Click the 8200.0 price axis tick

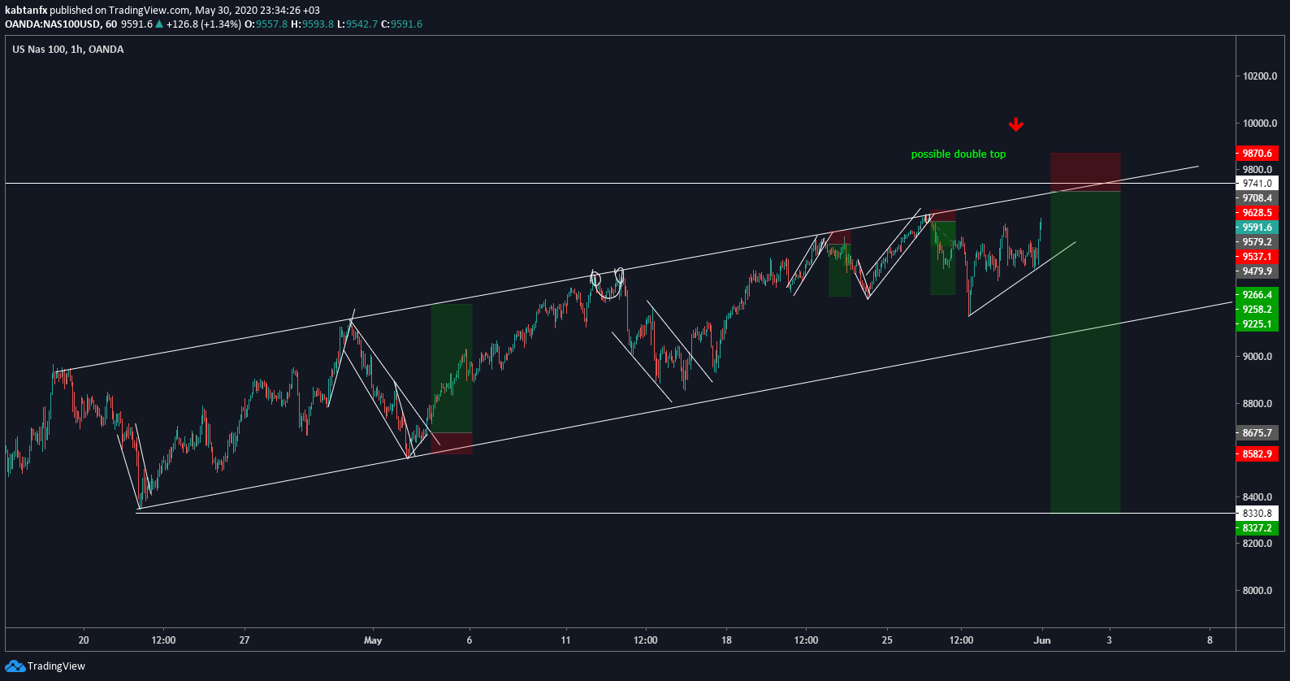[1258, 544]
